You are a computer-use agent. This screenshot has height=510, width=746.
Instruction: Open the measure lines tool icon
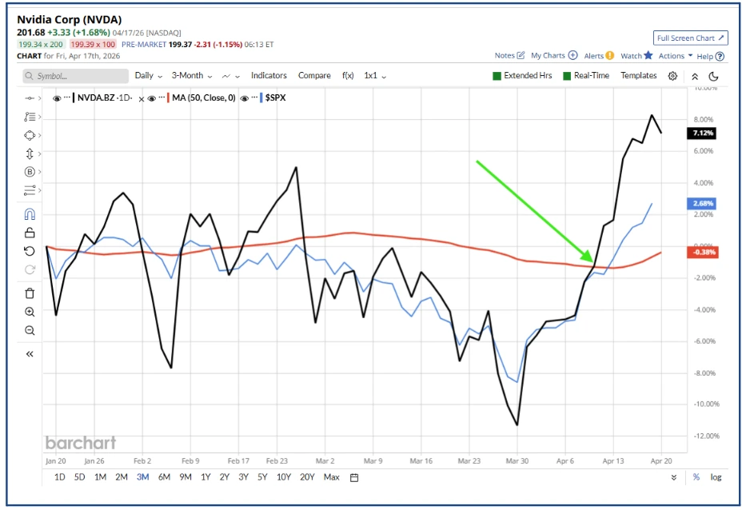(x=30, y=190)
